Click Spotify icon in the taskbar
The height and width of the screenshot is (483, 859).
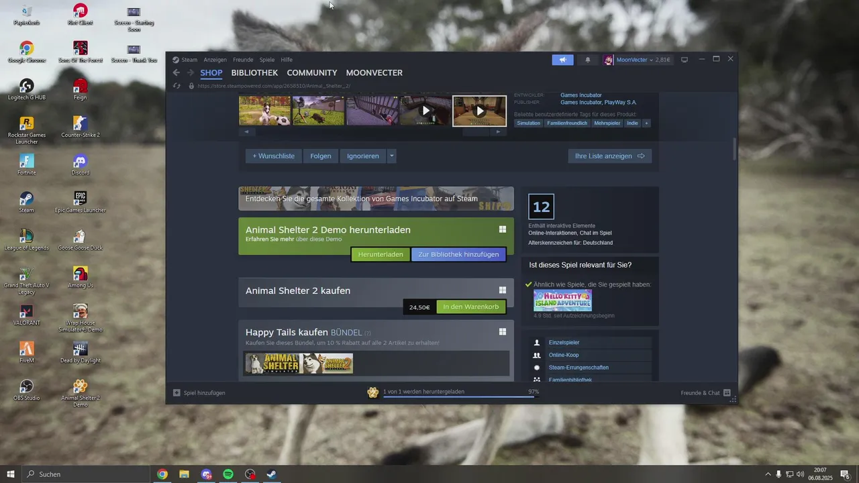(228, 474)
